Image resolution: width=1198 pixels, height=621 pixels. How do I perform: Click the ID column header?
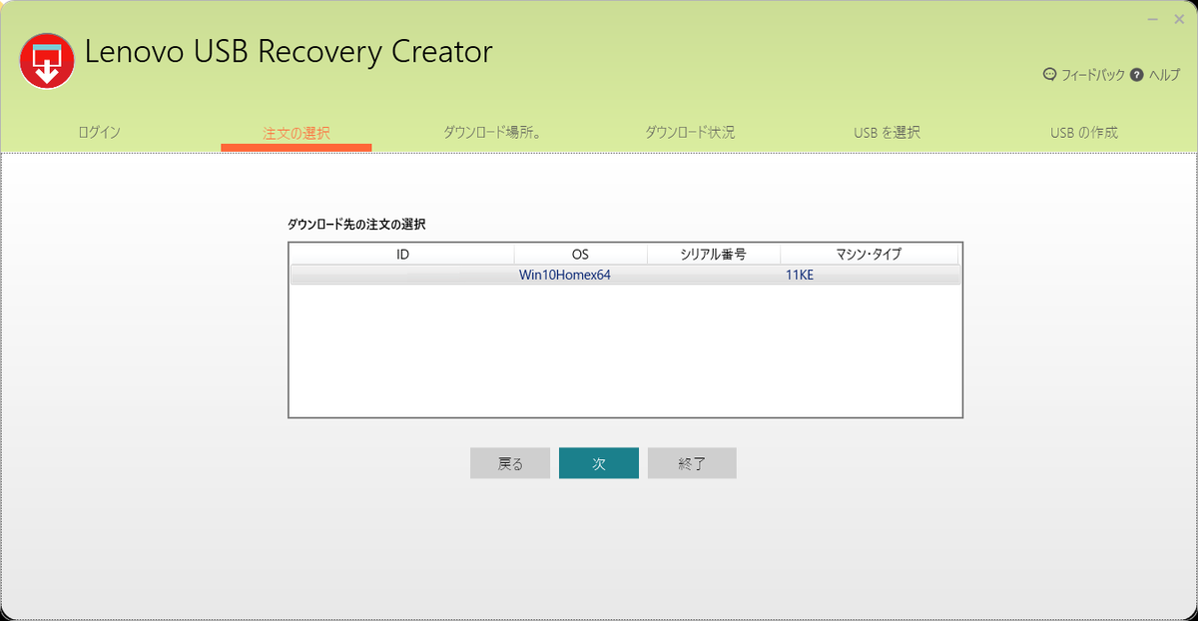pos(401,254)
